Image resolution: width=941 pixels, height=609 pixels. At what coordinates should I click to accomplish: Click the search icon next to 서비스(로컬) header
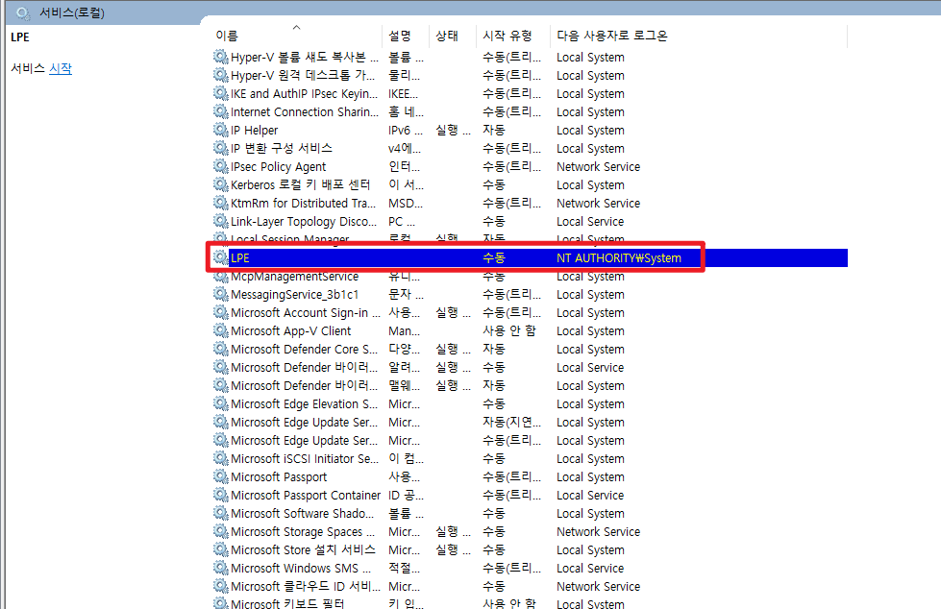pos(23,13)
